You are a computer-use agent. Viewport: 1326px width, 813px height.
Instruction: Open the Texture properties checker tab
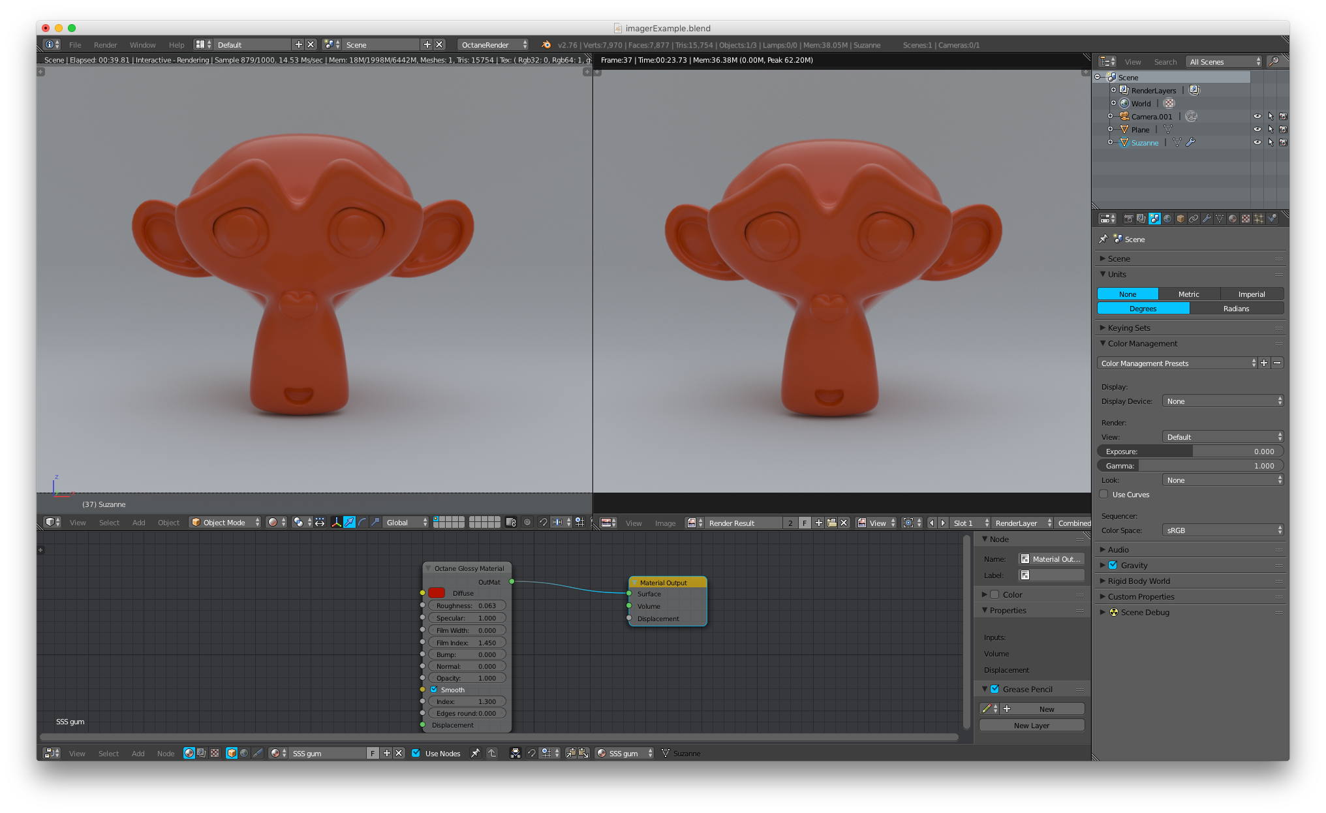(x=1246, y=219)
